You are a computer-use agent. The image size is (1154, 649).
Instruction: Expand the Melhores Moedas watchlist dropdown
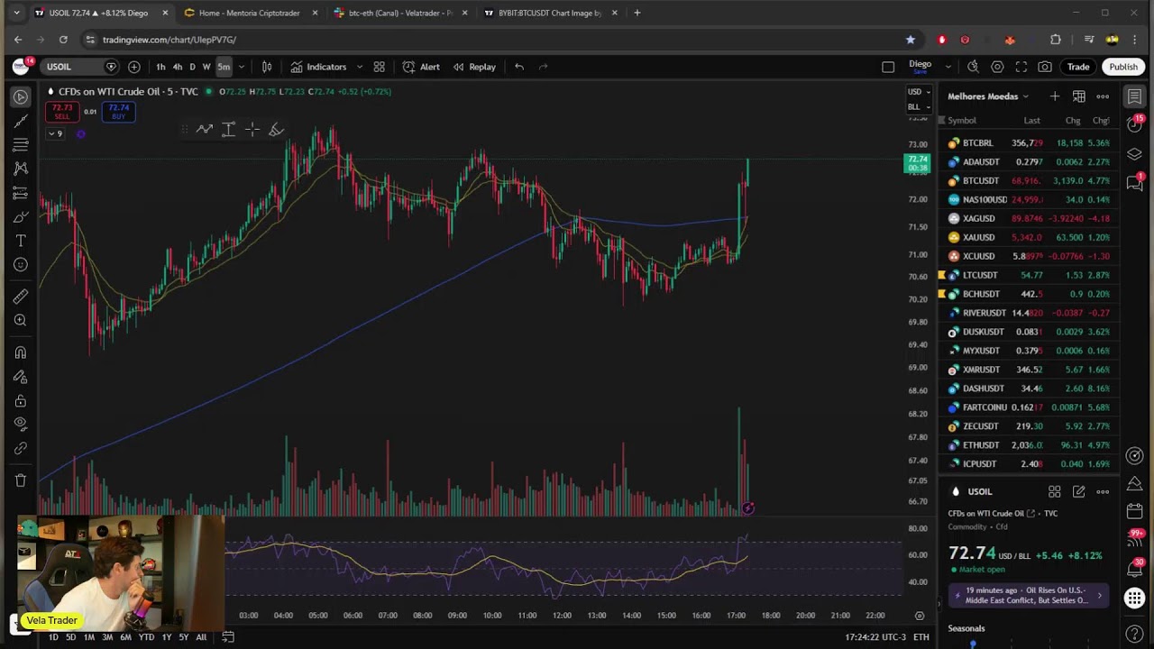(988, 96)
